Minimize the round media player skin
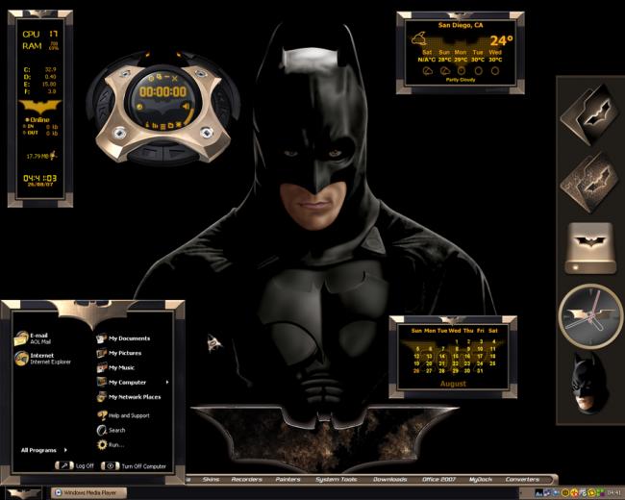This screenshot has width=625, height=500. pyautogui.click(x=167, y=77)
